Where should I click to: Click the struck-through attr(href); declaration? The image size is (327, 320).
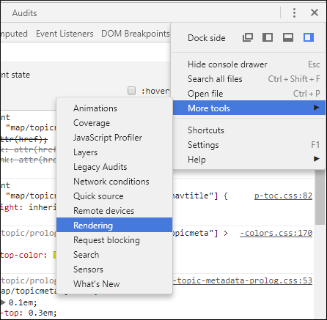[x=24, y=140]
